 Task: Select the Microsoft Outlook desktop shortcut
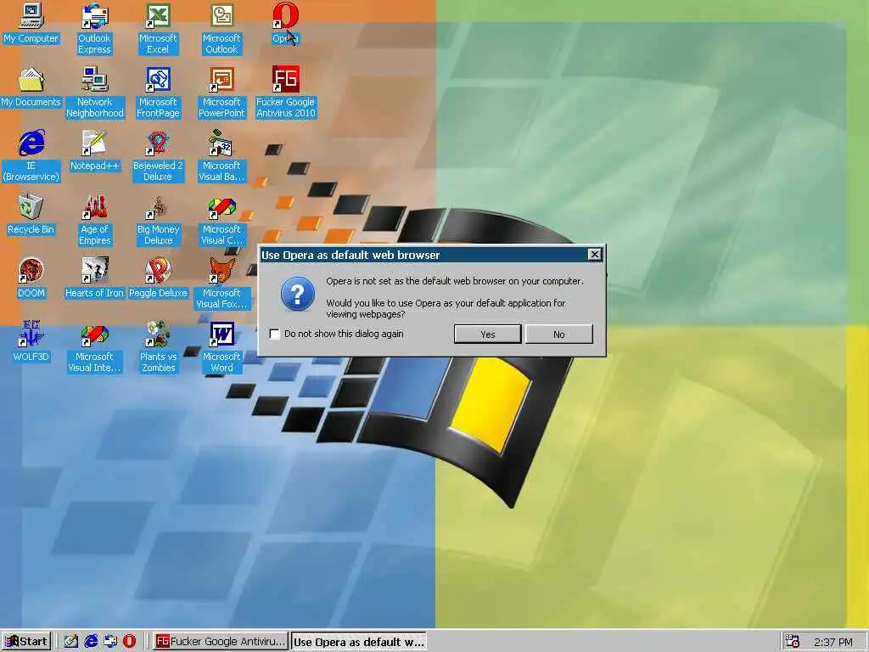pos(221,29)
